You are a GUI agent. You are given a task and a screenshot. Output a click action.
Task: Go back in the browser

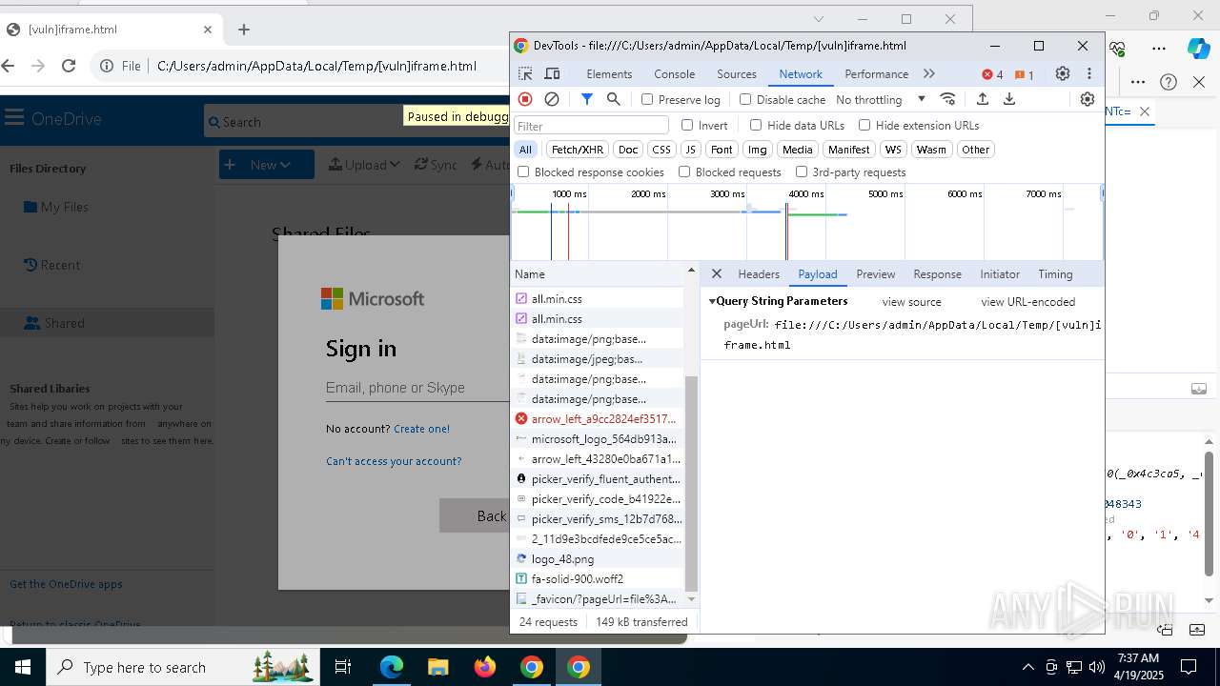click(x=9, y=66)
